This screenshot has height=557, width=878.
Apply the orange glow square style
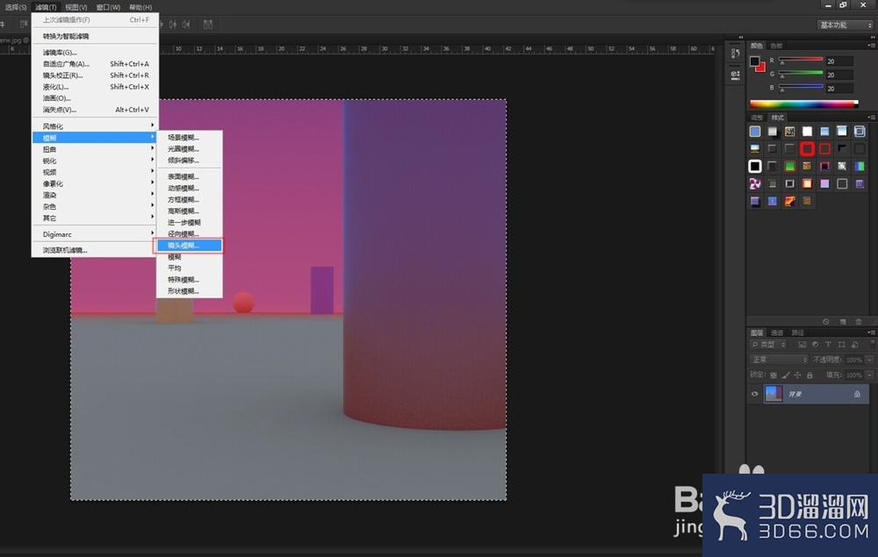pos(807,183)
